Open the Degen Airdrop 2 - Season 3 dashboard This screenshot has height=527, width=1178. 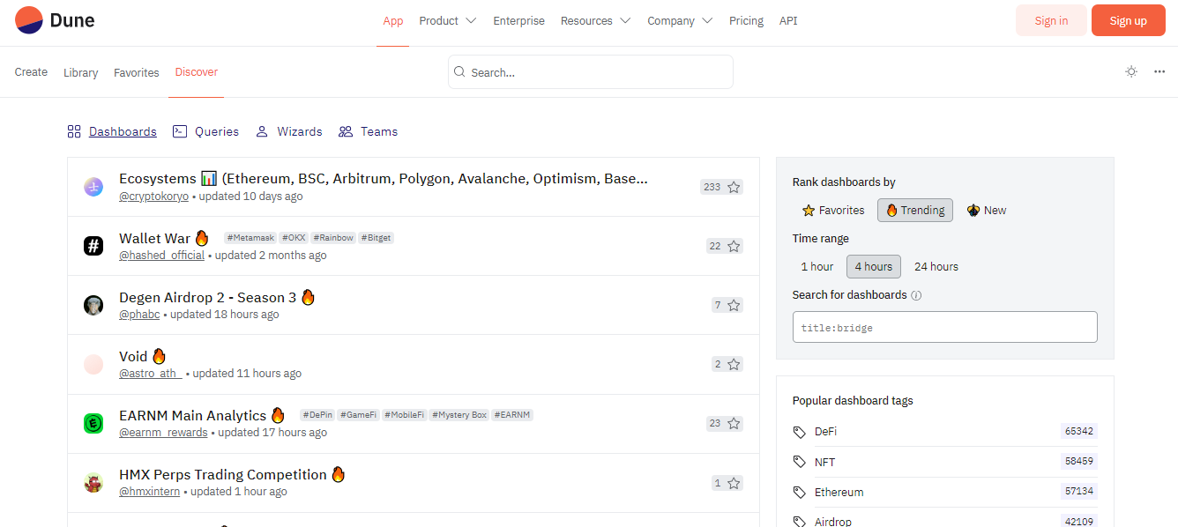click(217, 297)
